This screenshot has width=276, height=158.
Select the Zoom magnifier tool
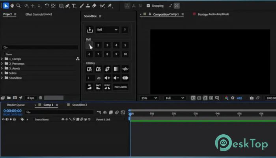pos(18,6)
